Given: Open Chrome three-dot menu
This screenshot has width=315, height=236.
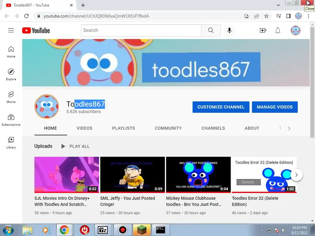Looking at the screenshot, I should tap(308, 16).
